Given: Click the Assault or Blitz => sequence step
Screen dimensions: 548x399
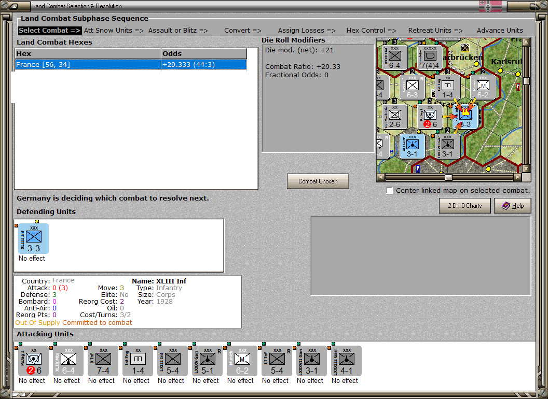Looking at the screenshot, I should click(178, 31).
